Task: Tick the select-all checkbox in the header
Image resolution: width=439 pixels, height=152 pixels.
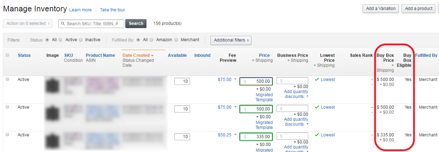Action: [8, 55]
